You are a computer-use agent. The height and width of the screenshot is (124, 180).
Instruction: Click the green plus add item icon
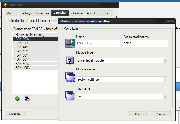pyautogui.click(x=17, y=99)
